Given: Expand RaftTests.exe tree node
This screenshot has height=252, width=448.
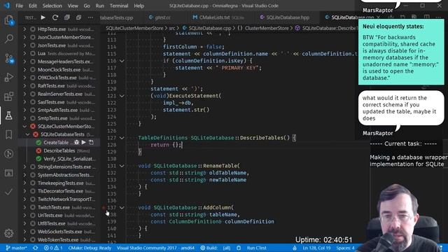Looking at the screenshot, I should coord(25,85).
